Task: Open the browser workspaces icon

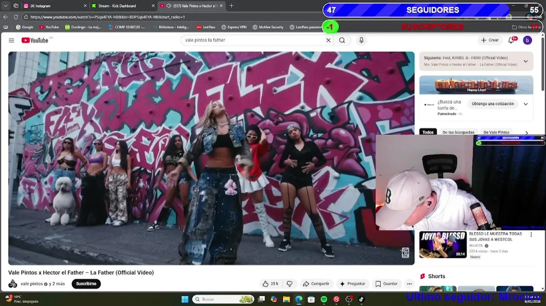Action: click(x=16, y=6)
